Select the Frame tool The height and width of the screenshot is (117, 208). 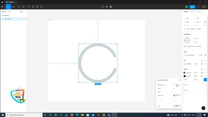13,7
